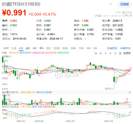Click the 2025-03 date axis label
This screenshot has width=133, height=124.
pyautogui.click(x=70, y=121)
